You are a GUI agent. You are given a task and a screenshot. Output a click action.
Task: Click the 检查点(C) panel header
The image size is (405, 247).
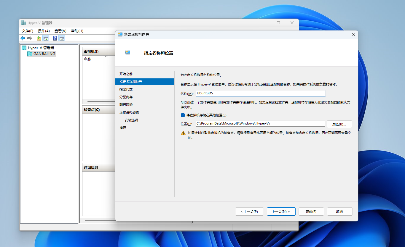[x=99, y=110]
